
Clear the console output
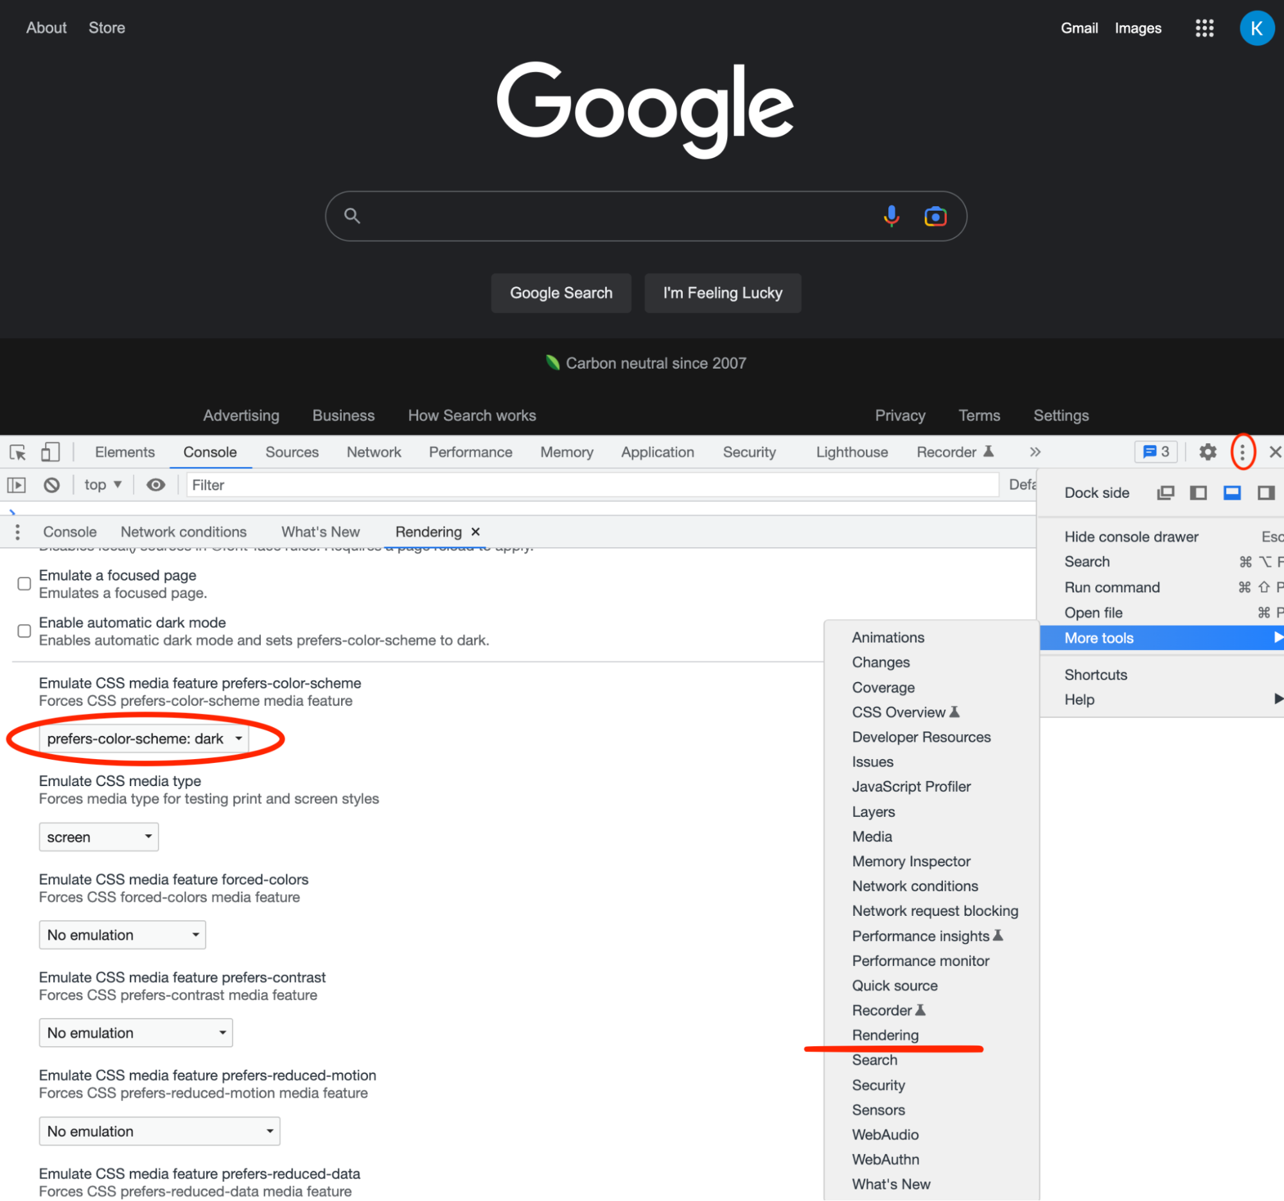coord(51,484)
